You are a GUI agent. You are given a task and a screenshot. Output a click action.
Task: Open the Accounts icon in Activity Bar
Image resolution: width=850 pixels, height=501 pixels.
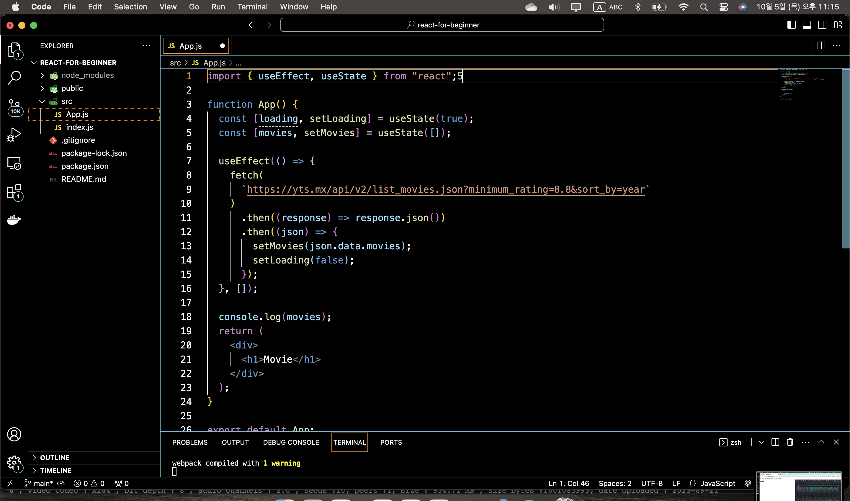[x=14, y=434]
